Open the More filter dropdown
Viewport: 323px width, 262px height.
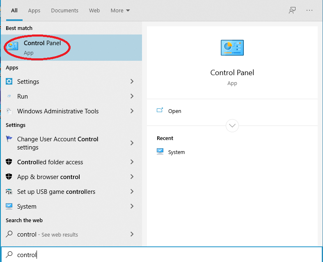coord(120,10)
